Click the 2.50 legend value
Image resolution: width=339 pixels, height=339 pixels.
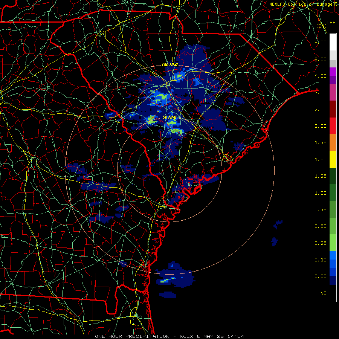(x=321, y=109)
